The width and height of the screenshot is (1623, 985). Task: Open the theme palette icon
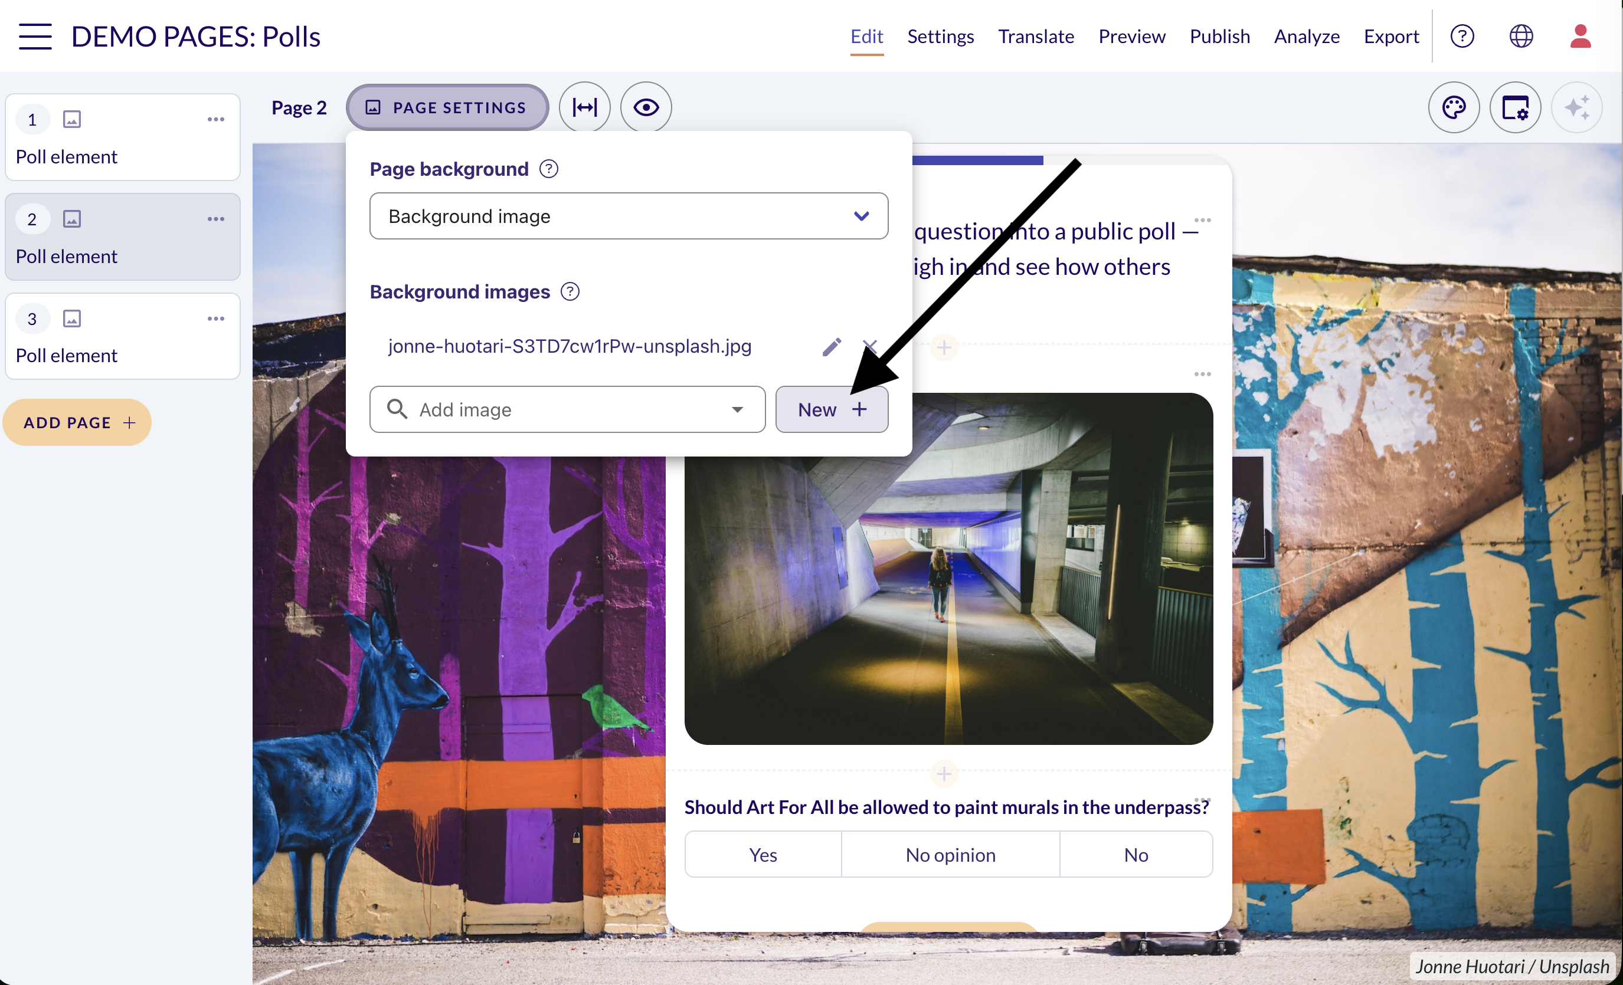[1454, 107]
